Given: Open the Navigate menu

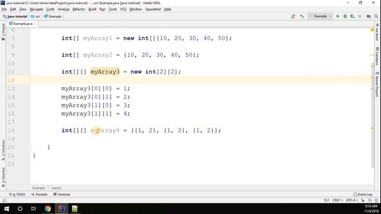Looking at the screenshot, I should pos(36,10).
